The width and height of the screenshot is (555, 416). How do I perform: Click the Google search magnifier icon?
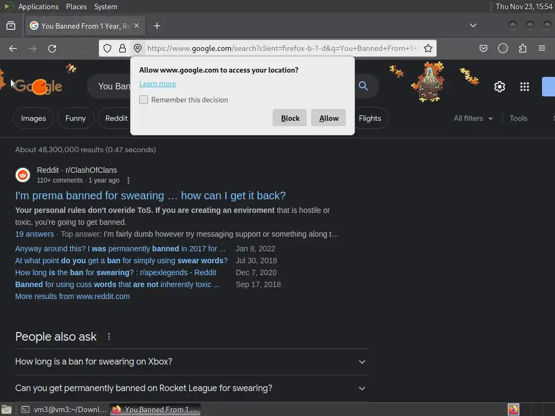[363, 86]
